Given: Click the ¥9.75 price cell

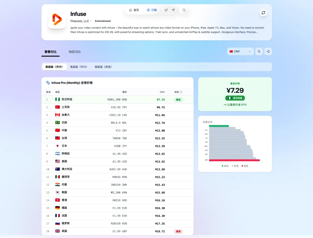Looking at the screenshot, I should pos(161,107).
